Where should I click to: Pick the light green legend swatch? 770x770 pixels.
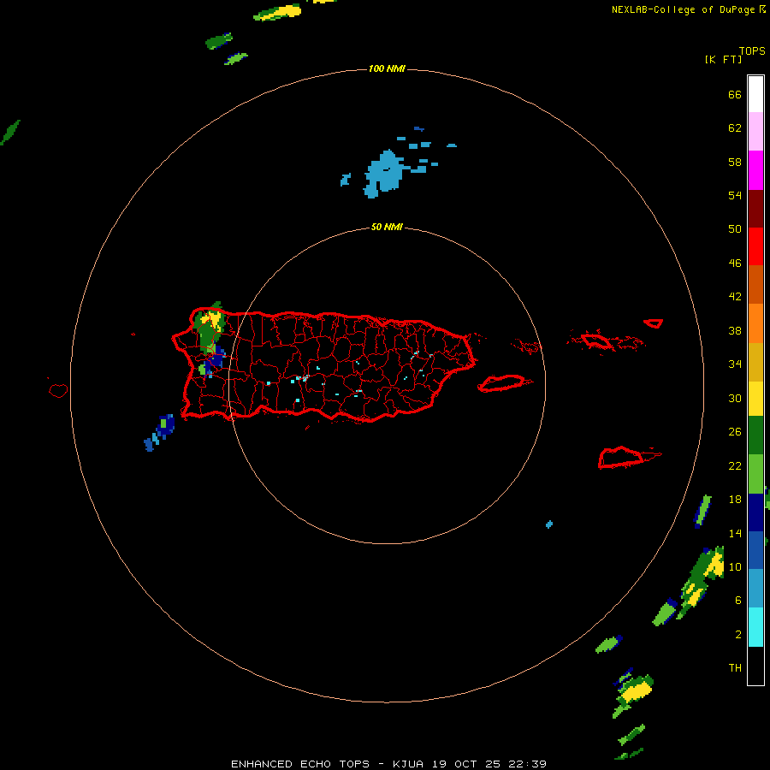(x=755, y=474)
